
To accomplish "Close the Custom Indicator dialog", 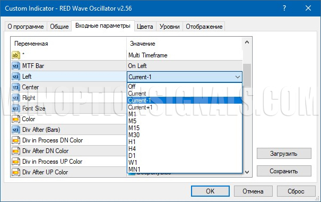I will 308,8.
